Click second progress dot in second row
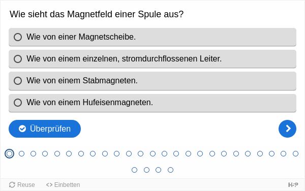This screenshot has height=191, width=305. [x=146, y=170]
